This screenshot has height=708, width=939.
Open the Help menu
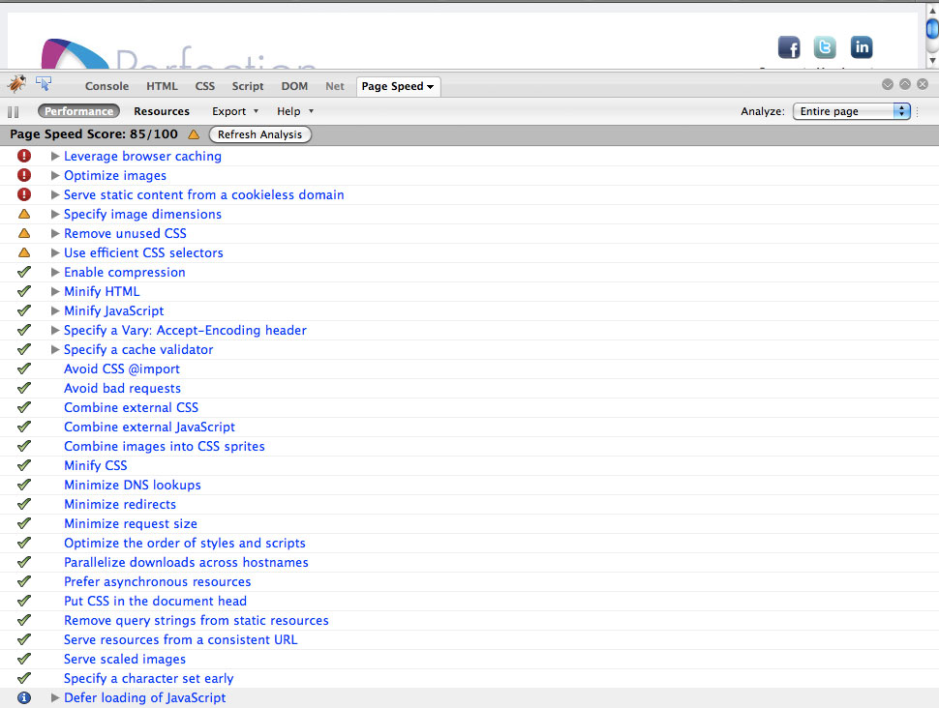(x=295, y=111)
